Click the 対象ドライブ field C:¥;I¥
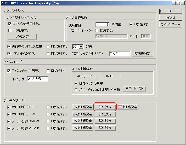Viewport: 186px width, 145px height. [120, 53]
